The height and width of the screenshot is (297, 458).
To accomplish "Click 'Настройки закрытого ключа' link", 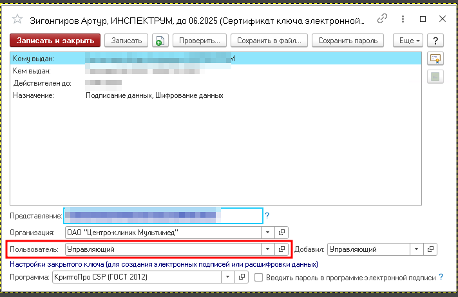I will tap(164, 264).
